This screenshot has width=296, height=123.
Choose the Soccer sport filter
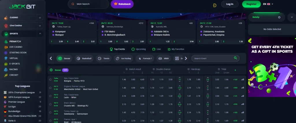(x=64, y=59)
